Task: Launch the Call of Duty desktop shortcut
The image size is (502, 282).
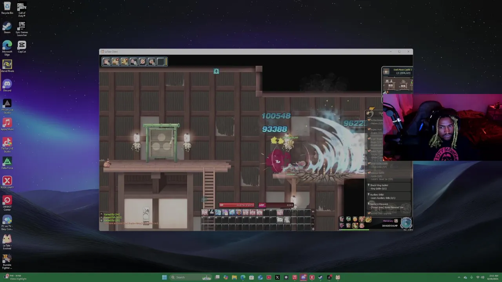Action: (22, 9)
